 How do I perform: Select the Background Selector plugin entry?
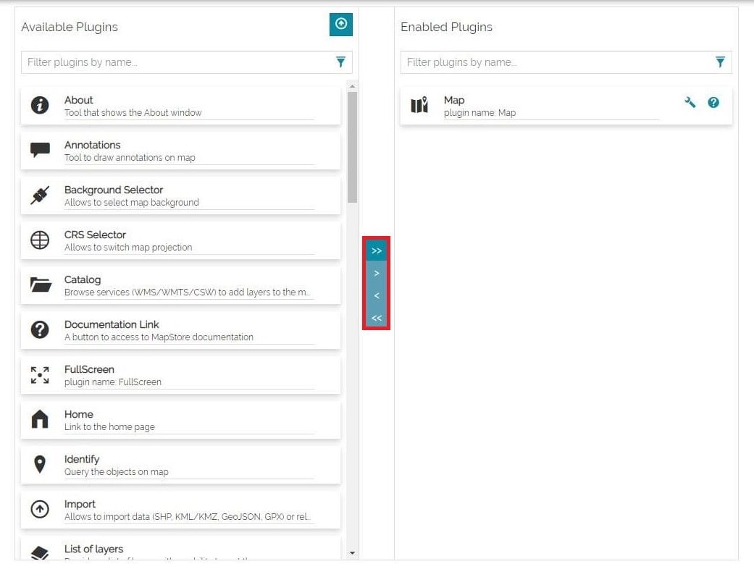click(x=181, y=195)
